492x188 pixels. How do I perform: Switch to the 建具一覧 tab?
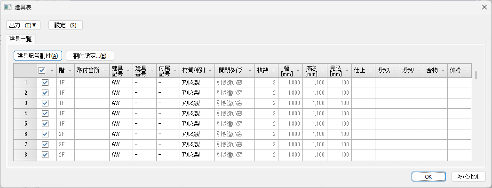click(x=21, y=38)
